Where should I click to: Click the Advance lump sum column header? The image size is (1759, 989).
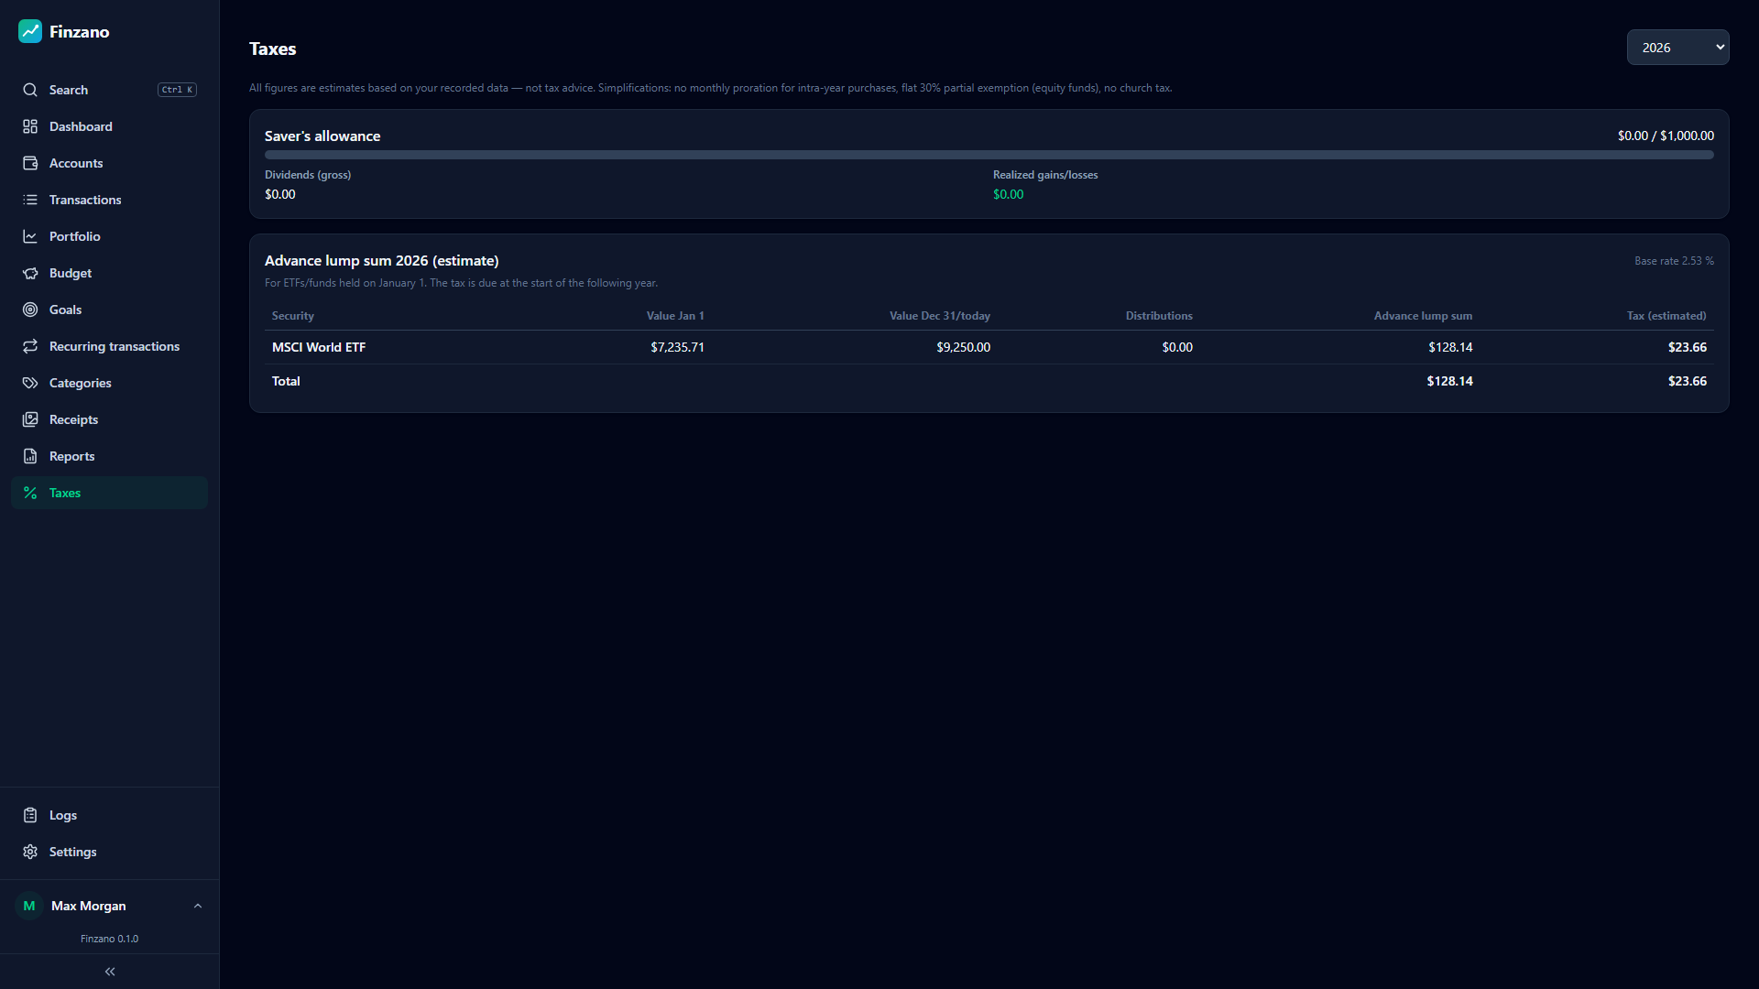point(1423,316)
